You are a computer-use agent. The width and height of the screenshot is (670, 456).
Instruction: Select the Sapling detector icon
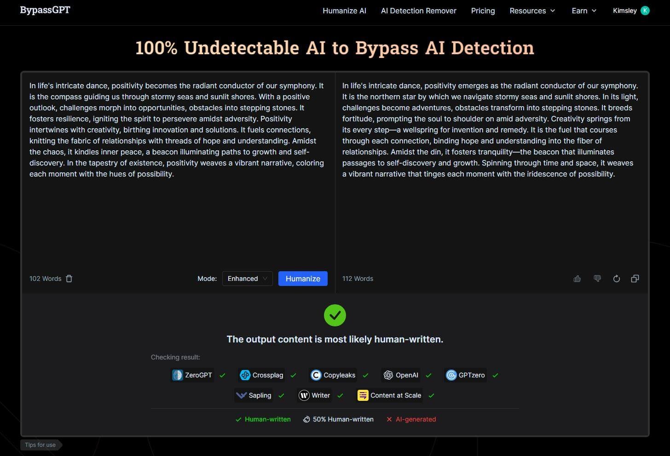pos(241,395)
